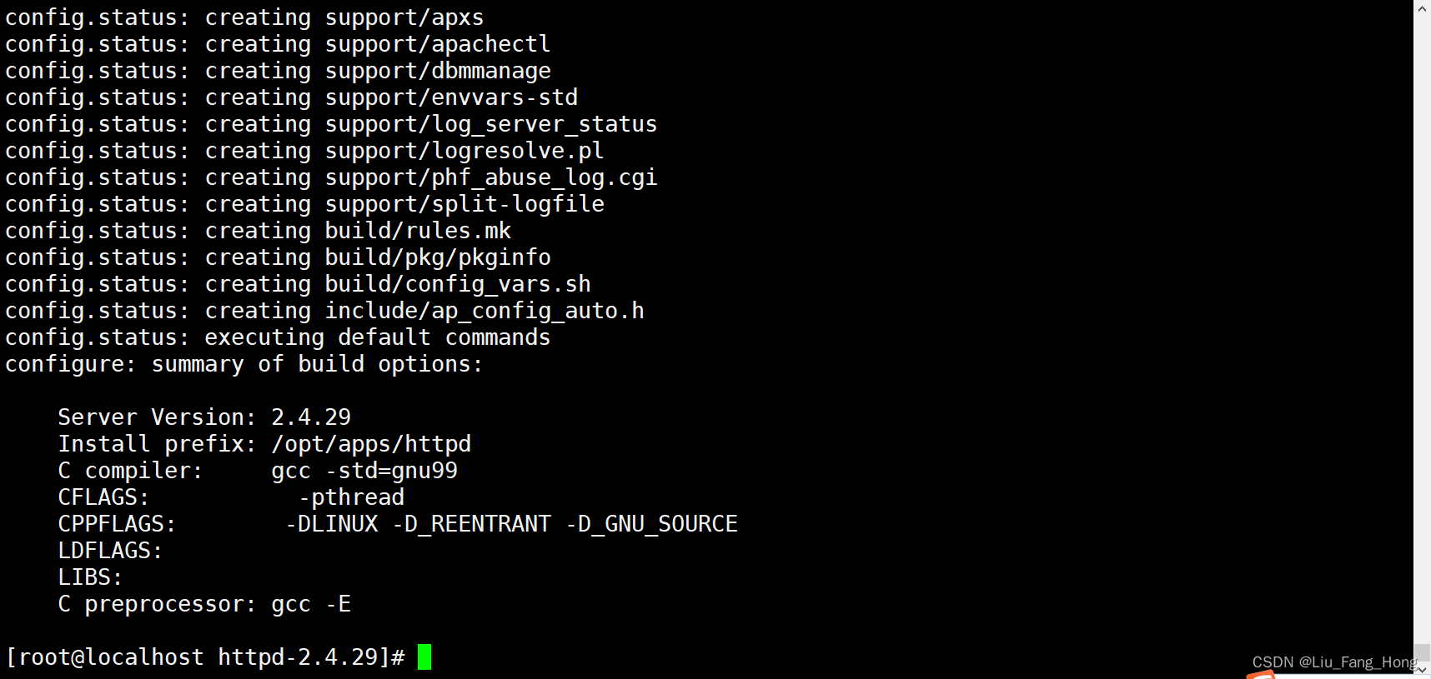
Task: Click the CSDN @Liu_Fang_Hong watermark text
Action: 1333,662
